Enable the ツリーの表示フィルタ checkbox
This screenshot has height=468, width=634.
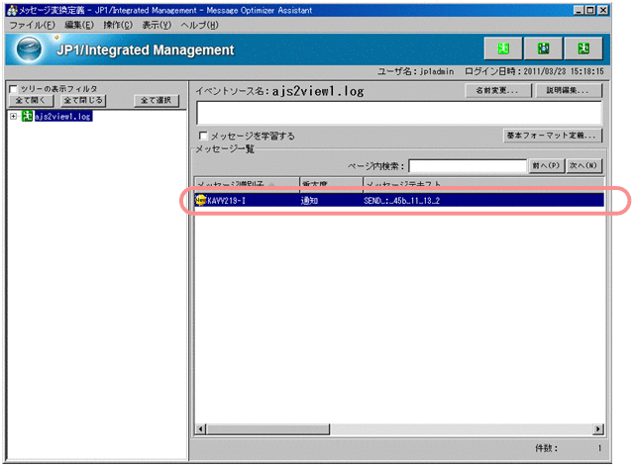point(13,89)
